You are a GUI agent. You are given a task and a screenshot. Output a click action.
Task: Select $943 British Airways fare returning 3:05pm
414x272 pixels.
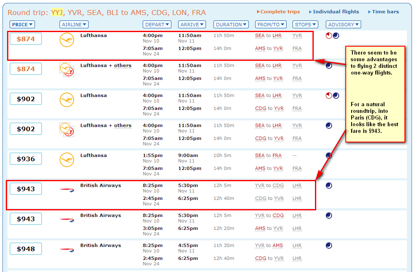26,219
